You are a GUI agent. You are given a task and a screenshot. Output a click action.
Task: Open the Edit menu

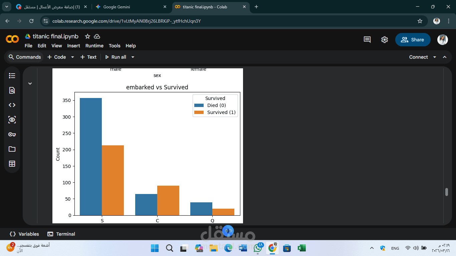[42, 46]
